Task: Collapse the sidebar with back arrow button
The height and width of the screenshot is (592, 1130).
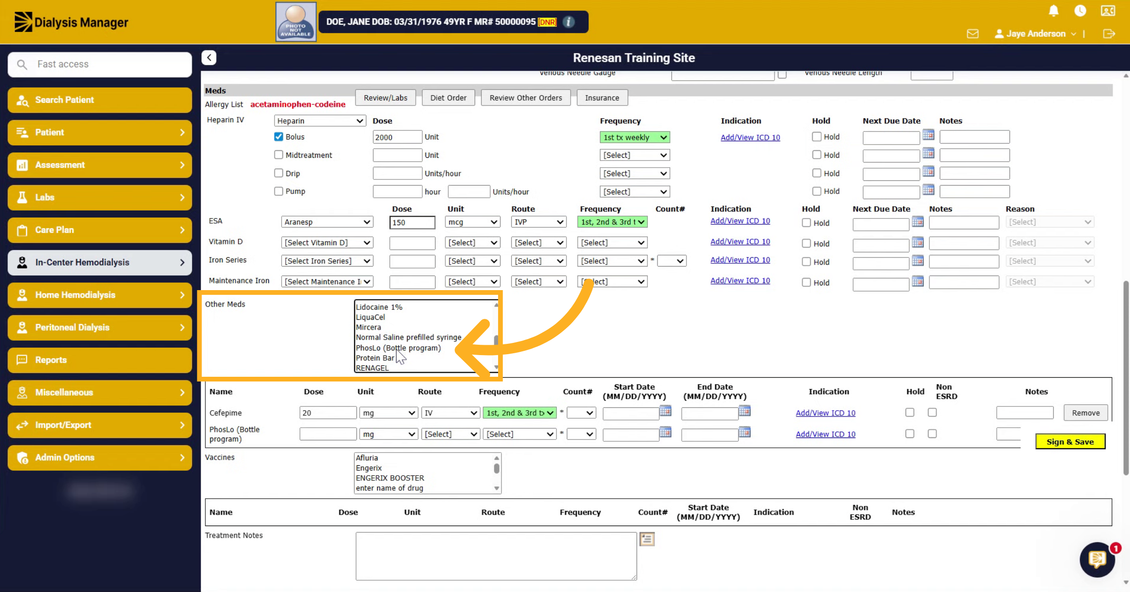Action: [x=209, y=57]
